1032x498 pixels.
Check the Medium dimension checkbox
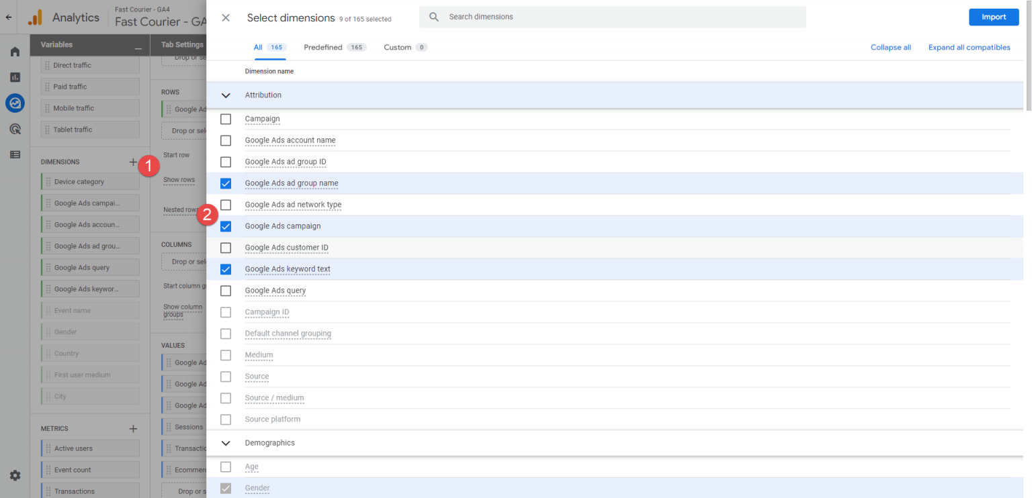pos(226,355)
